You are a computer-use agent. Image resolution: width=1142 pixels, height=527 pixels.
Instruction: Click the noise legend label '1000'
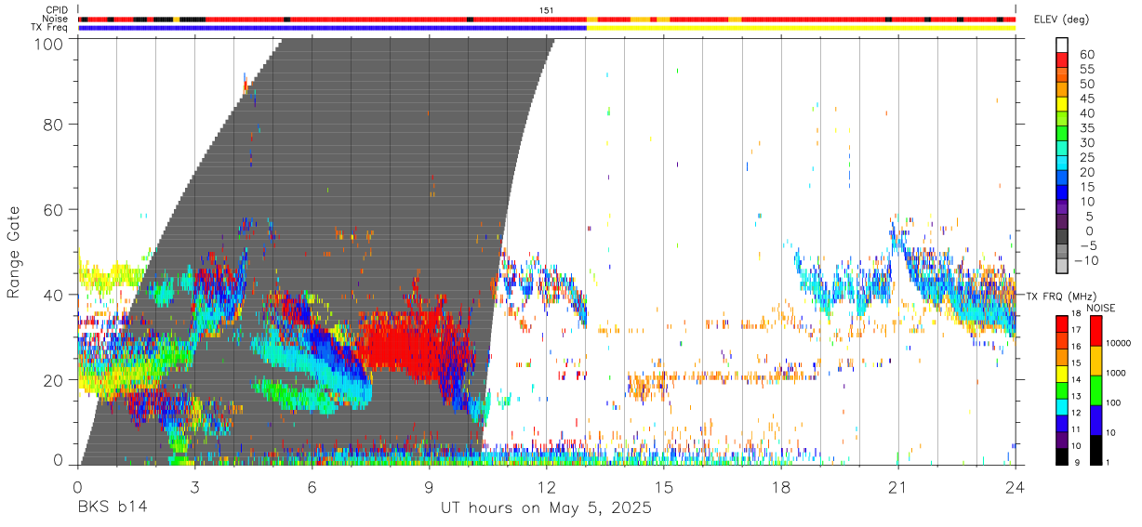click(x=1116, y=373)
